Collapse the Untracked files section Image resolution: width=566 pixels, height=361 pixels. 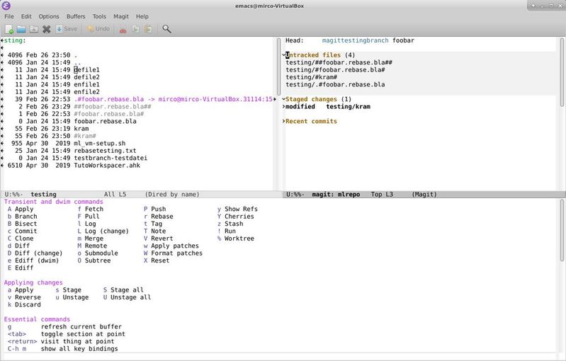tap(284, 55)
